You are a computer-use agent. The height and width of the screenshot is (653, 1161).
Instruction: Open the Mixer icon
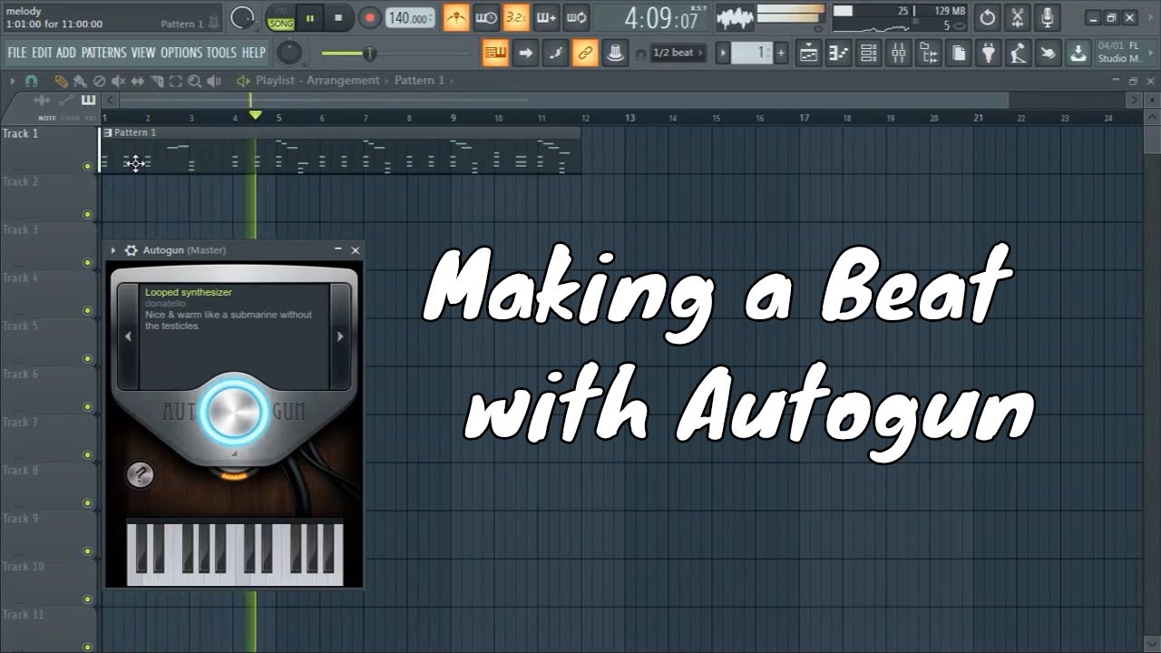click(x=898, y=54)
